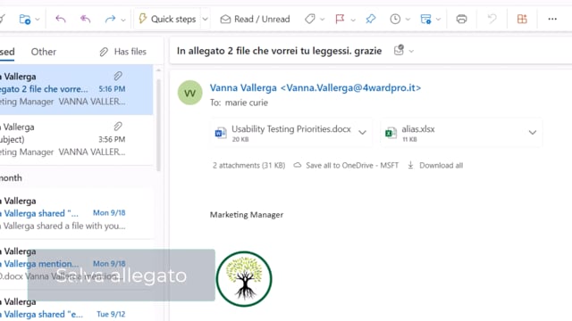Screen dimensions: 572x321
Task: Expand alias.xlsx attachment options chevron
Action: click(x=533, y=133)
